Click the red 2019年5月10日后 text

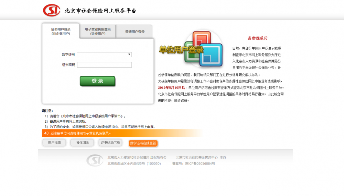172,88
